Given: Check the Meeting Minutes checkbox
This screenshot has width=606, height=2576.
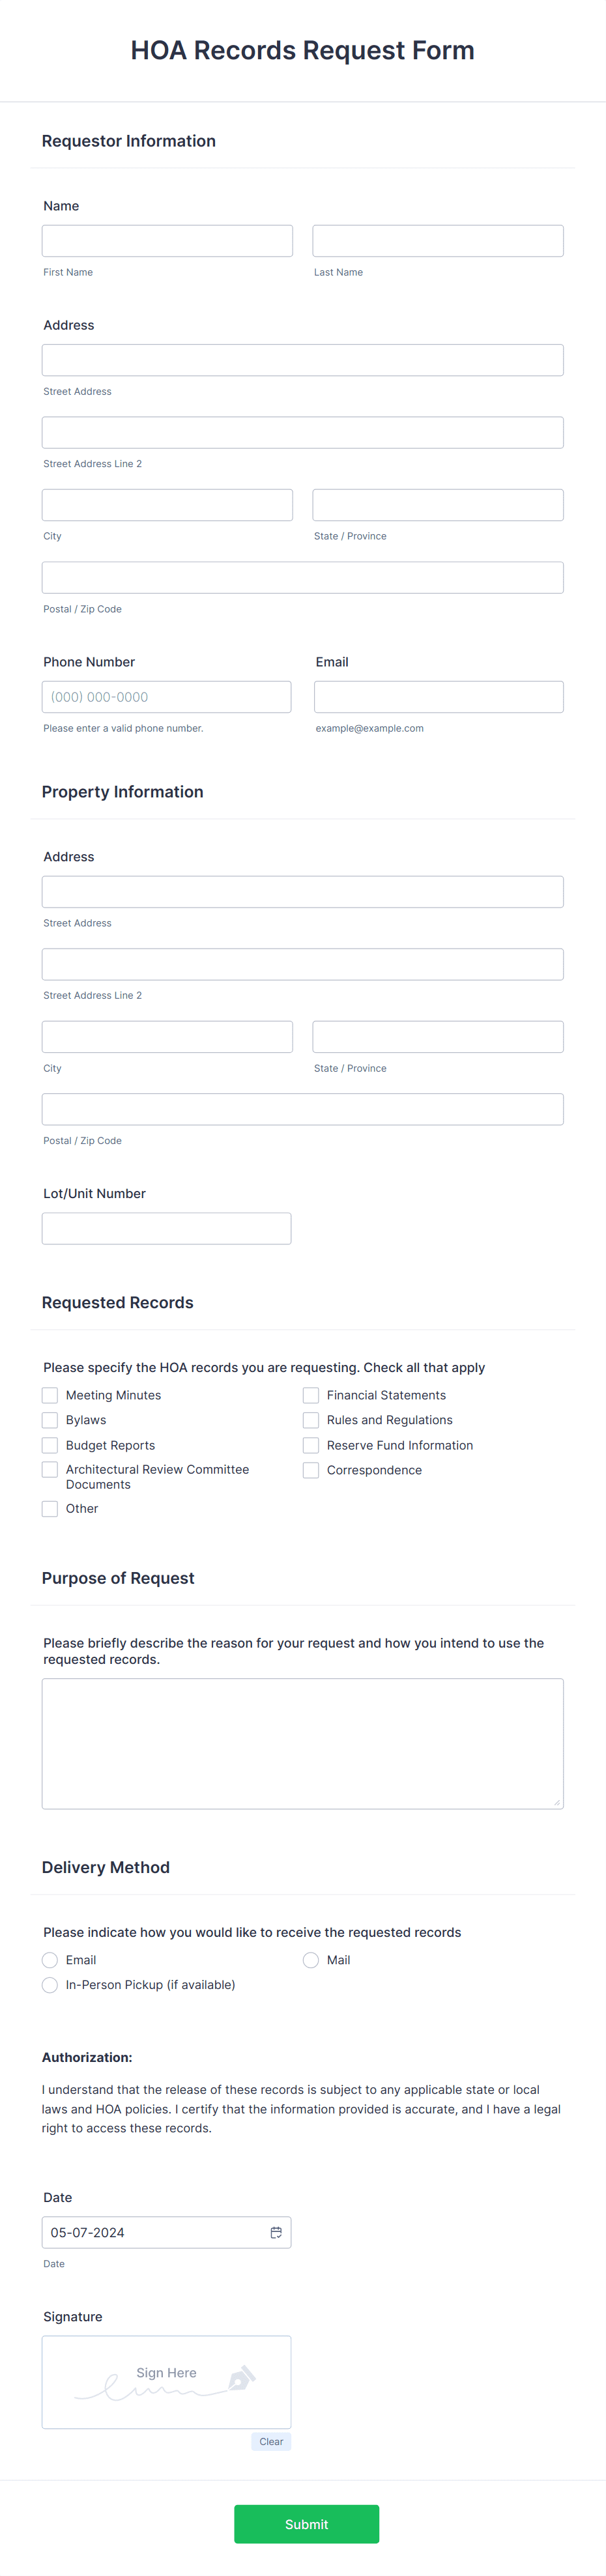Looking at the screenshot, I should coord(50,1395).
